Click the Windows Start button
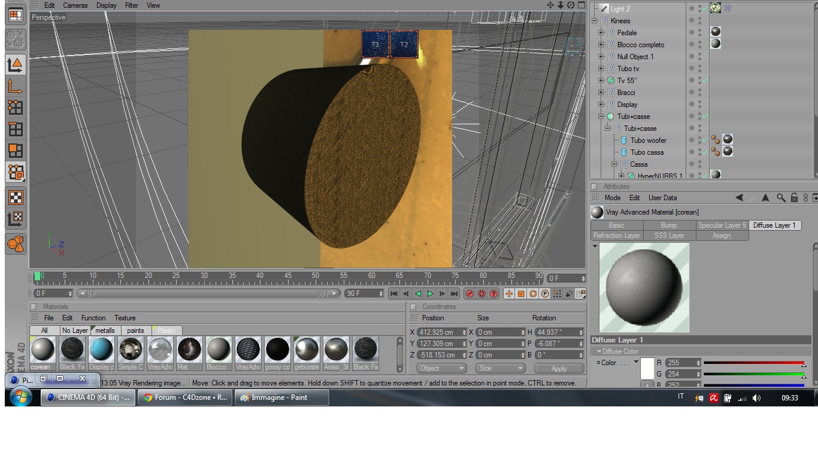 [20, 397]
